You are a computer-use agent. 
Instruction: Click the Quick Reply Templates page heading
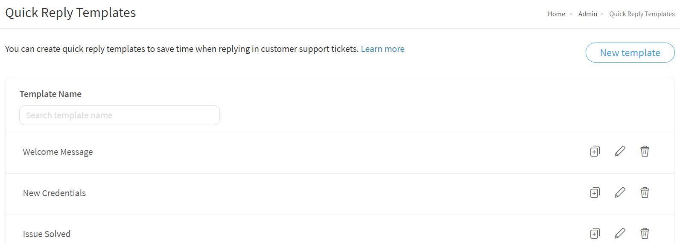click(70, 13)
